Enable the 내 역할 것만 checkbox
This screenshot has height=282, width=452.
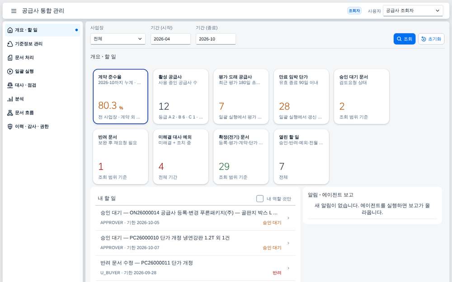[x=260, y=199]
